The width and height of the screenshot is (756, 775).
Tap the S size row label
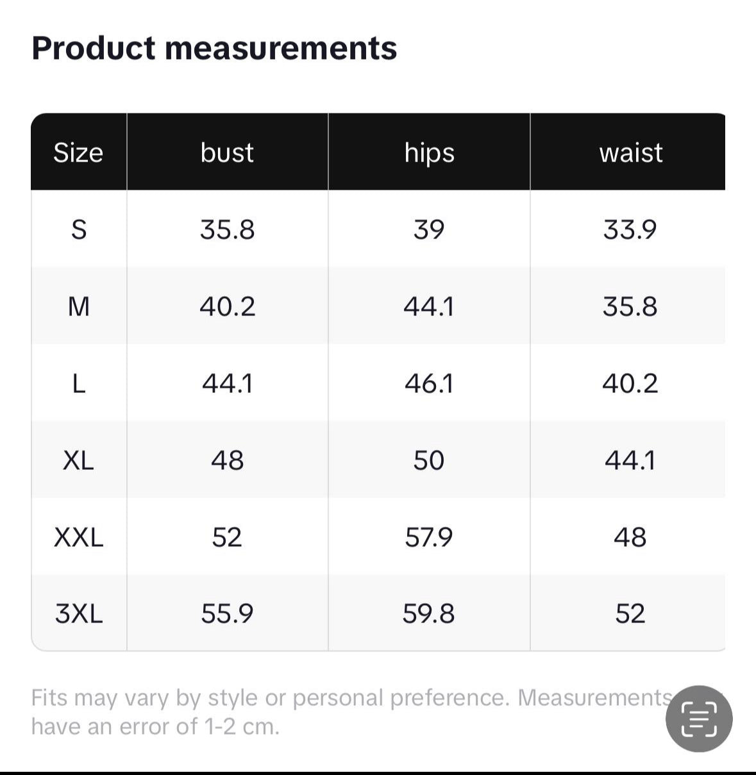click(x=78, y=229)
